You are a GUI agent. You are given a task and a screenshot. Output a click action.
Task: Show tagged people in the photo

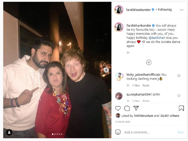click(9, 132)
